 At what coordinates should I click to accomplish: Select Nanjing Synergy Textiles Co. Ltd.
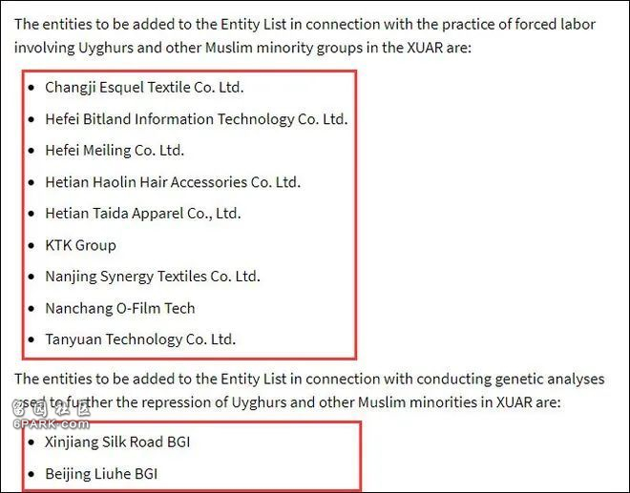[153, 277]
